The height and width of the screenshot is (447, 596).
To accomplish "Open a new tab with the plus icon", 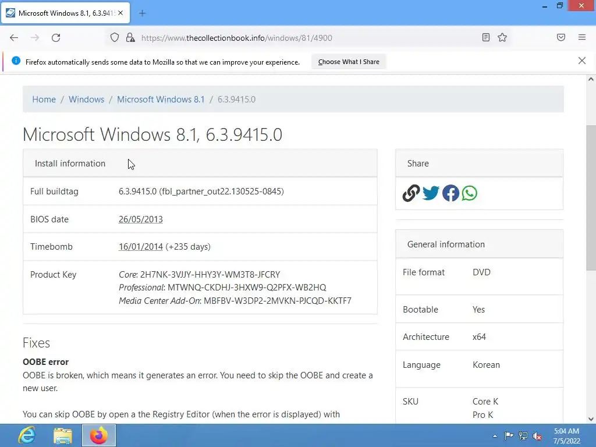I will point(142,13).
